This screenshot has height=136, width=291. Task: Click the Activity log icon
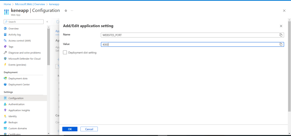click(x=5, y=34)
